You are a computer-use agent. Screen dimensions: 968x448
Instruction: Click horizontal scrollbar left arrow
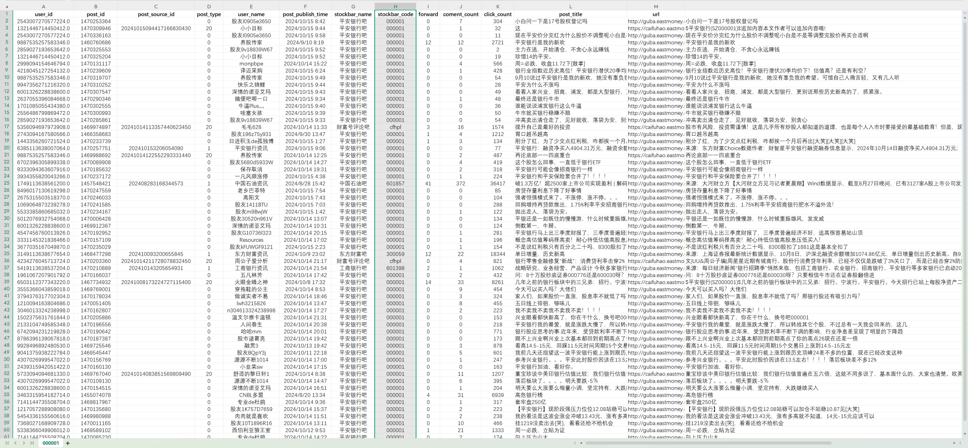(x=581, y=443)
